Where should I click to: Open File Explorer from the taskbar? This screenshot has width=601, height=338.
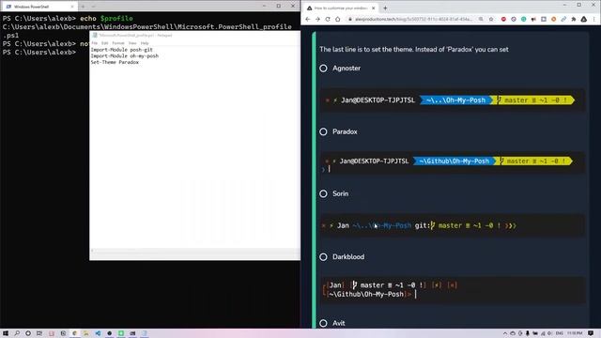[86, 333]
